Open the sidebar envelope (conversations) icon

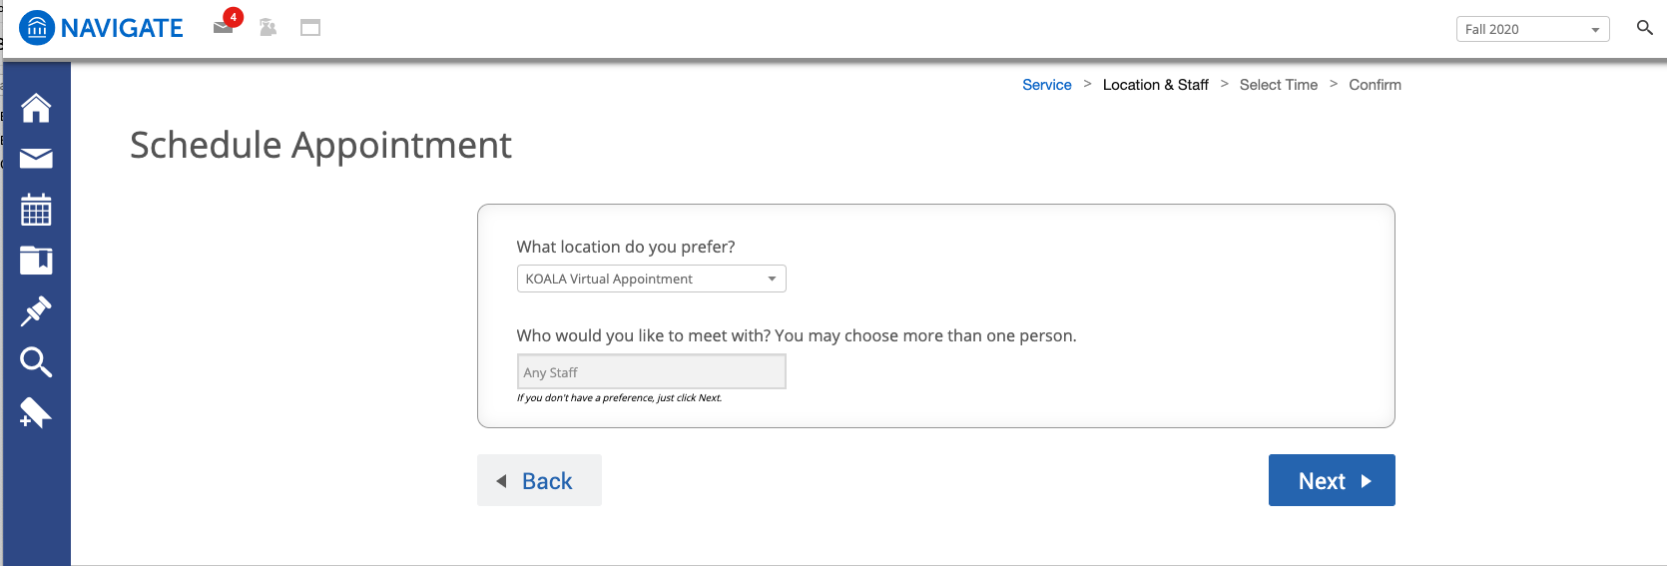(36, 159)
